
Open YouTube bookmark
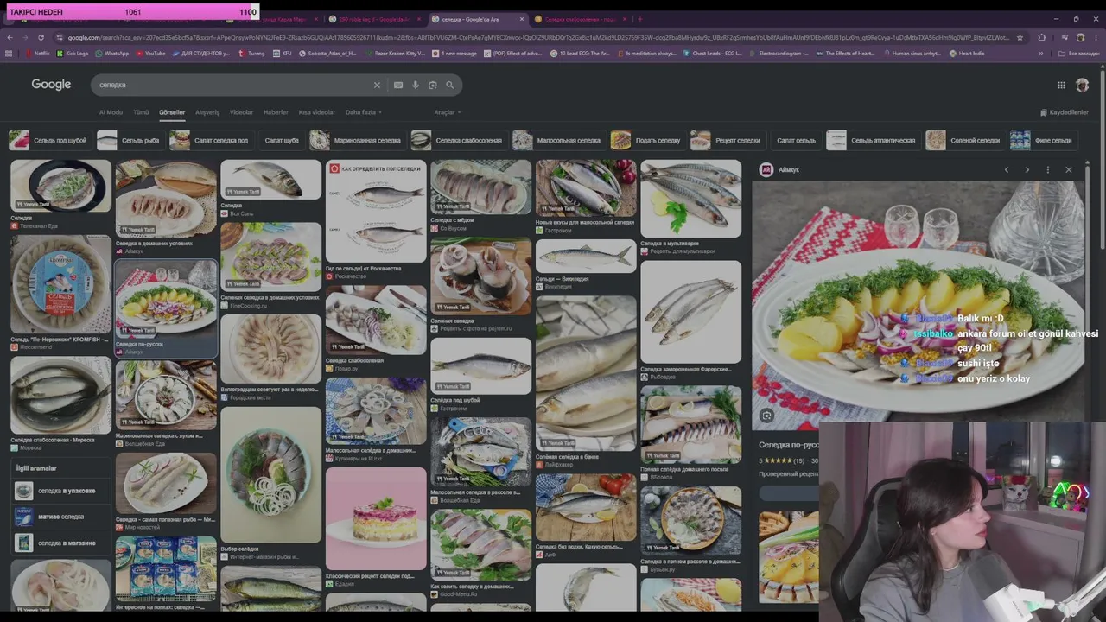click(150, 54)
